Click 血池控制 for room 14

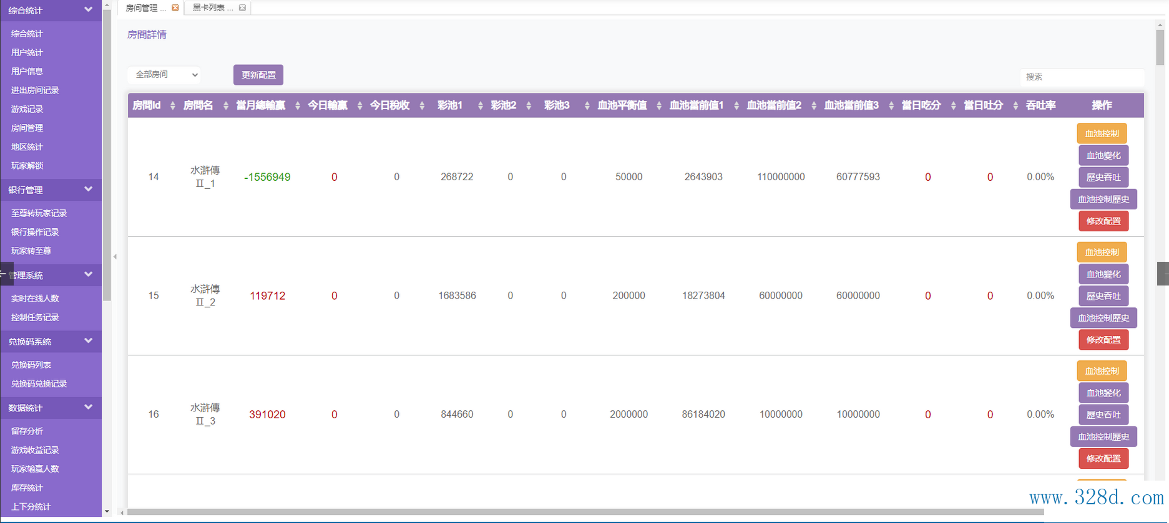1102,133
